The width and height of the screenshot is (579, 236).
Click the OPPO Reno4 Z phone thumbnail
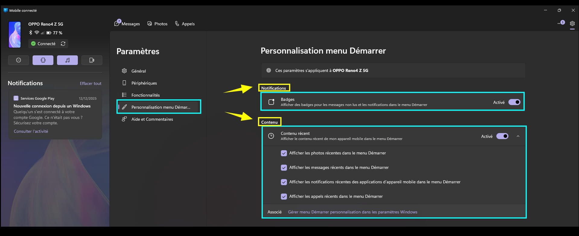click(14, 35)
